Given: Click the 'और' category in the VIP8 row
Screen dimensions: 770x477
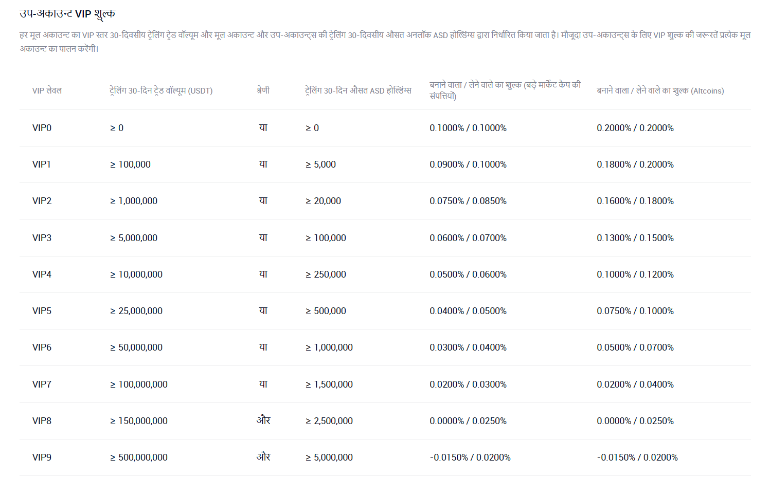Looking at the screenshot, I should [263, 420].
